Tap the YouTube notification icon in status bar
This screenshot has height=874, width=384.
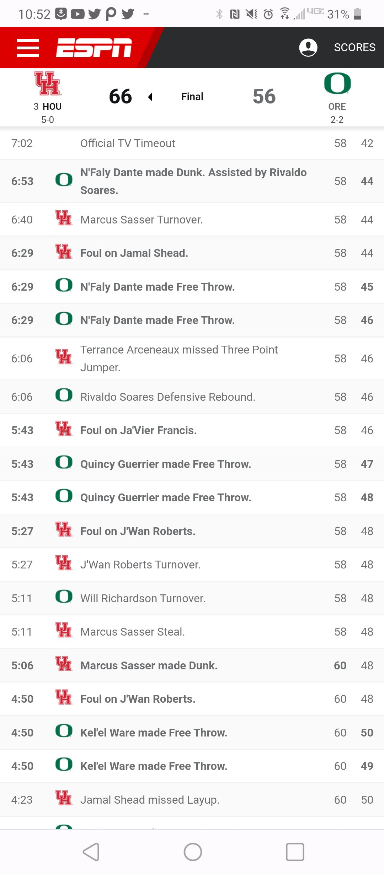78,14
